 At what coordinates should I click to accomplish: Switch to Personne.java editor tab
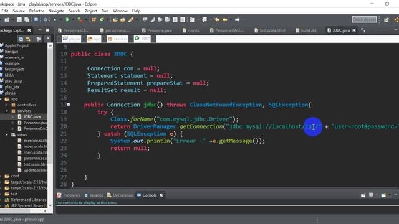click(157, 30)
